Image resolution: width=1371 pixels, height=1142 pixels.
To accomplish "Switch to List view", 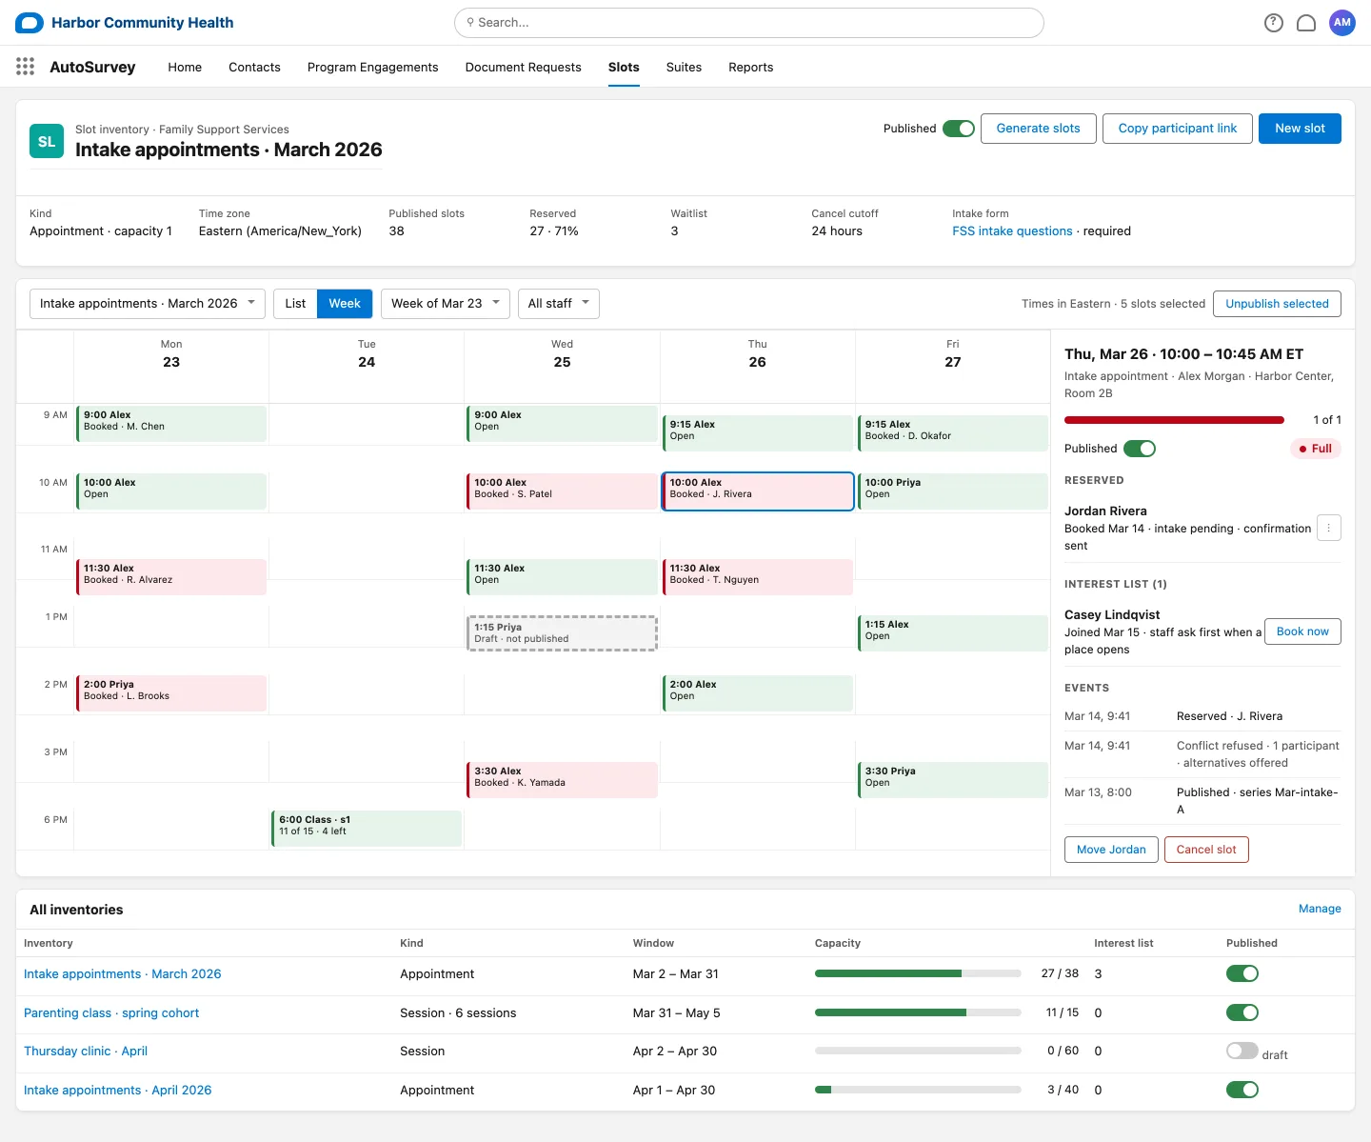I will tap(295, 304).
